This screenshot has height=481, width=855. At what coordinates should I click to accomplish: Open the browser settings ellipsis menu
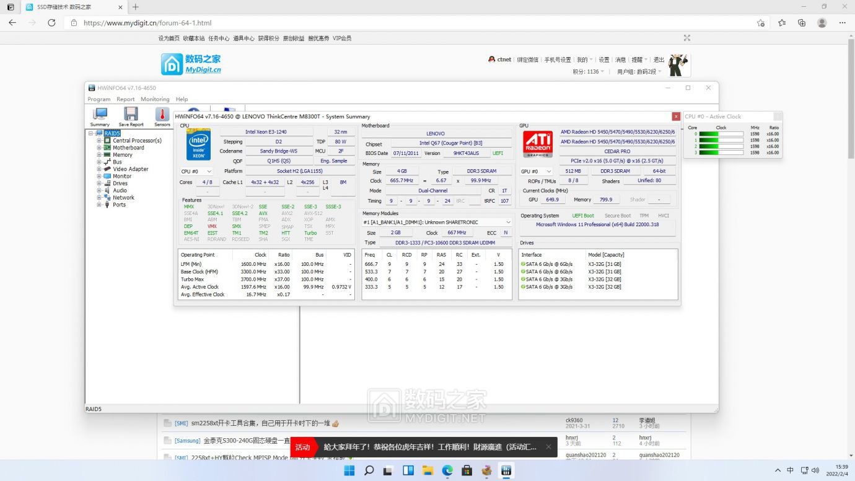[x=843, y=22]
